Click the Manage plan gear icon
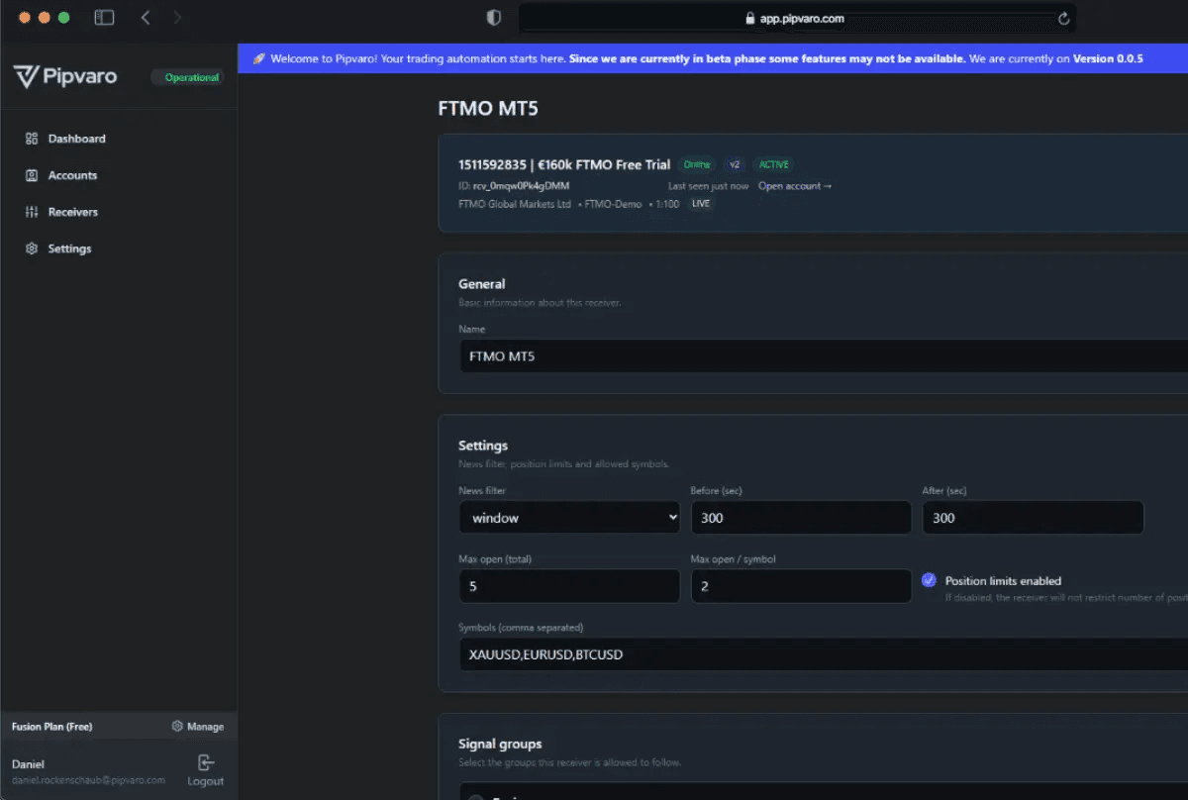Viewport: 1188px width, 800px height. pyautogui.click(x=177, y=727)
